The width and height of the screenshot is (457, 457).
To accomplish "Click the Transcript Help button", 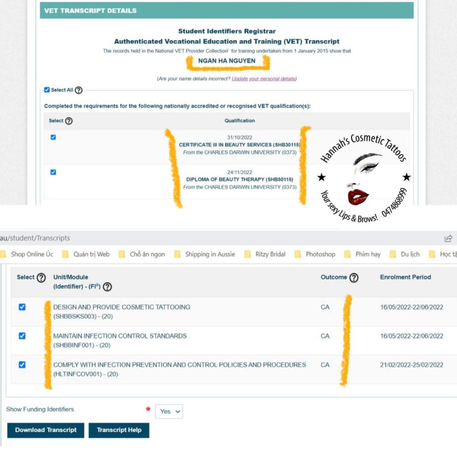I will tap(119, 430).
